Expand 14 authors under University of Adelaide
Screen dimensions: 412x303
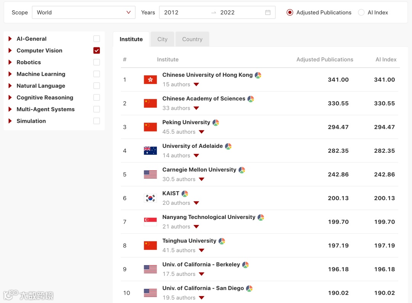coord(196,156)
